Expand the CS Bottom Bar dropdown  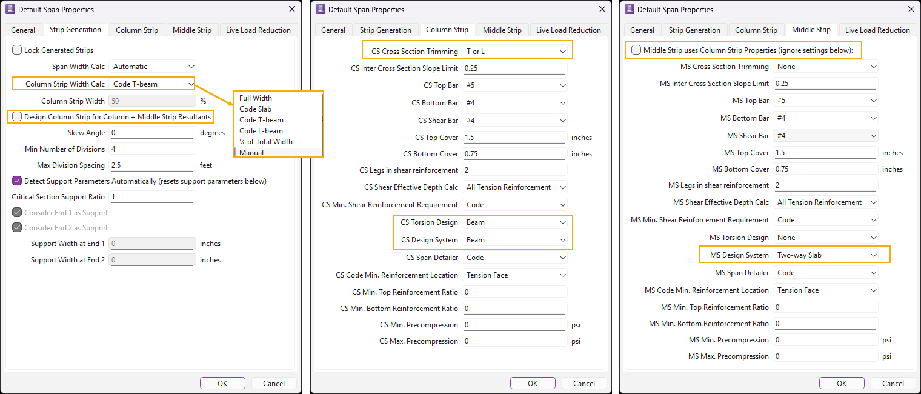coord(514,103)
